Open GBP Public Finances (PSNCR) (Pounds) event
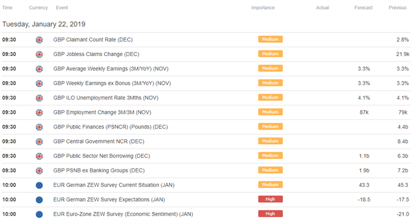Screen dimensions: 411x220 [x=111, y=127]
